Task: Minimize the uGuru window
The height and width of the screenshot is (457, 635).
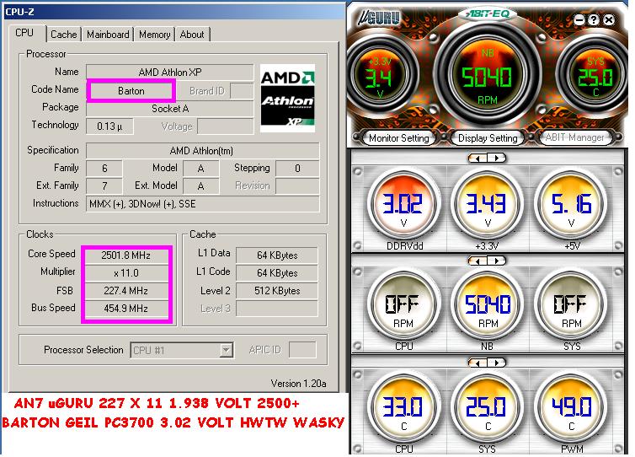Action: (x=578, y=19)
